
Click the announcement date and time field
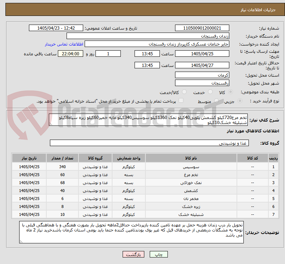pos(56,28)
